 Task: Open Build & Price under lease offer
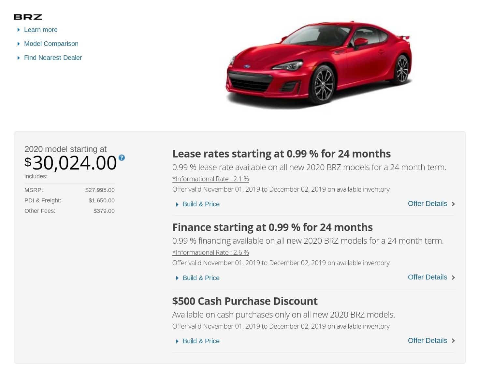tap(201, 204)
